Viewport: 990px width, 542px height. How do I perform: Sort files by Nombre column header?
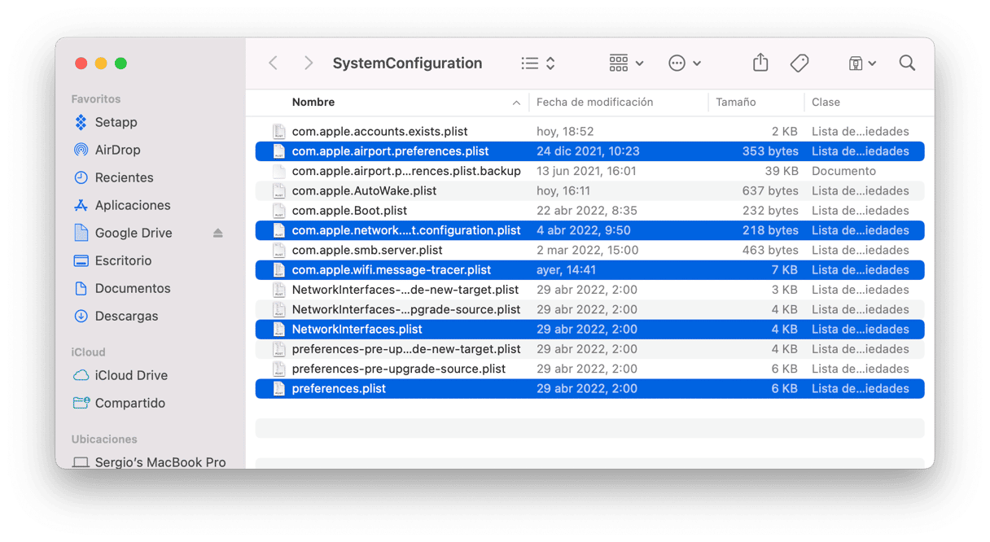pyautogui.click(x=313, y=102)
